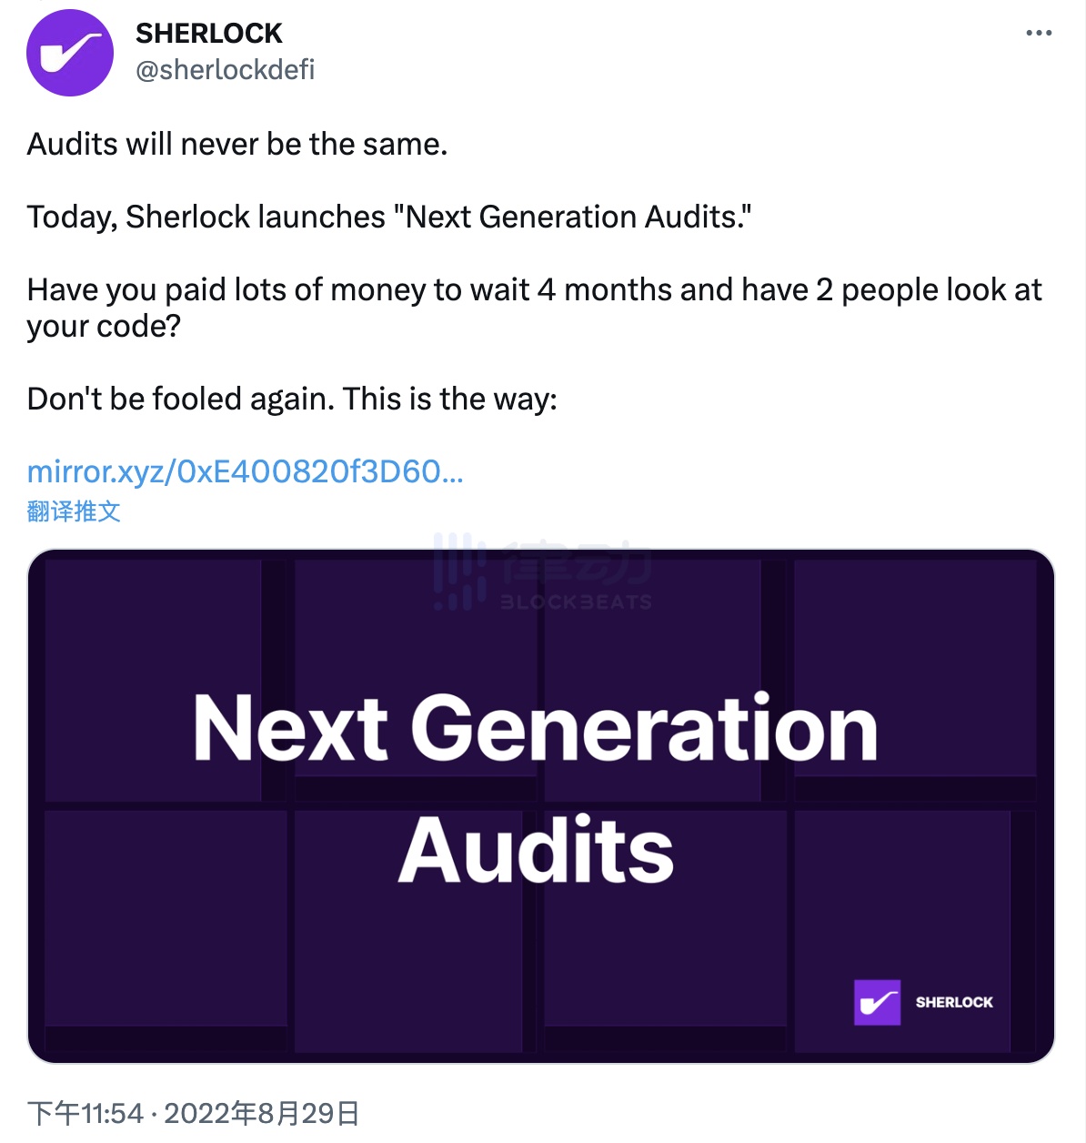Click the "Audits will never be the same." line
1086x1143 pixels.
click(237, 145)
